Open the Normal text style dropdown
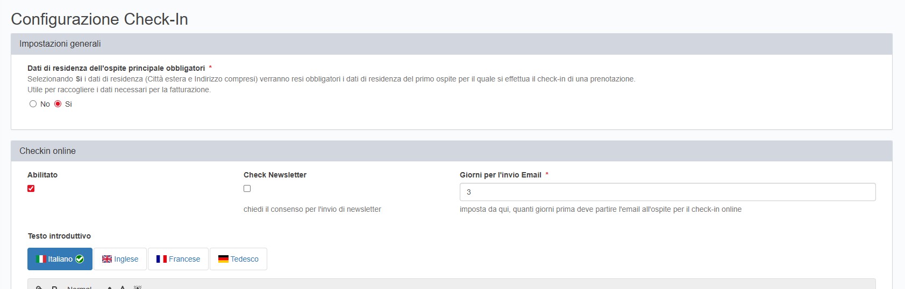This screenshot has width=905, height=289. point(80,287)
